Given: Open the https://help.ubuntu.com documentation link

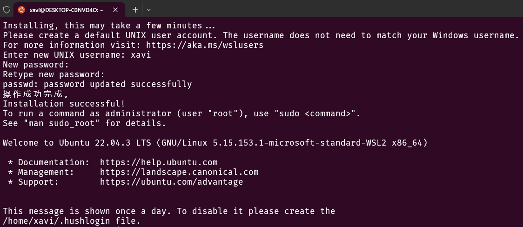Looking at the screenshot, I should pyautogui.click(x=159, y=162).
